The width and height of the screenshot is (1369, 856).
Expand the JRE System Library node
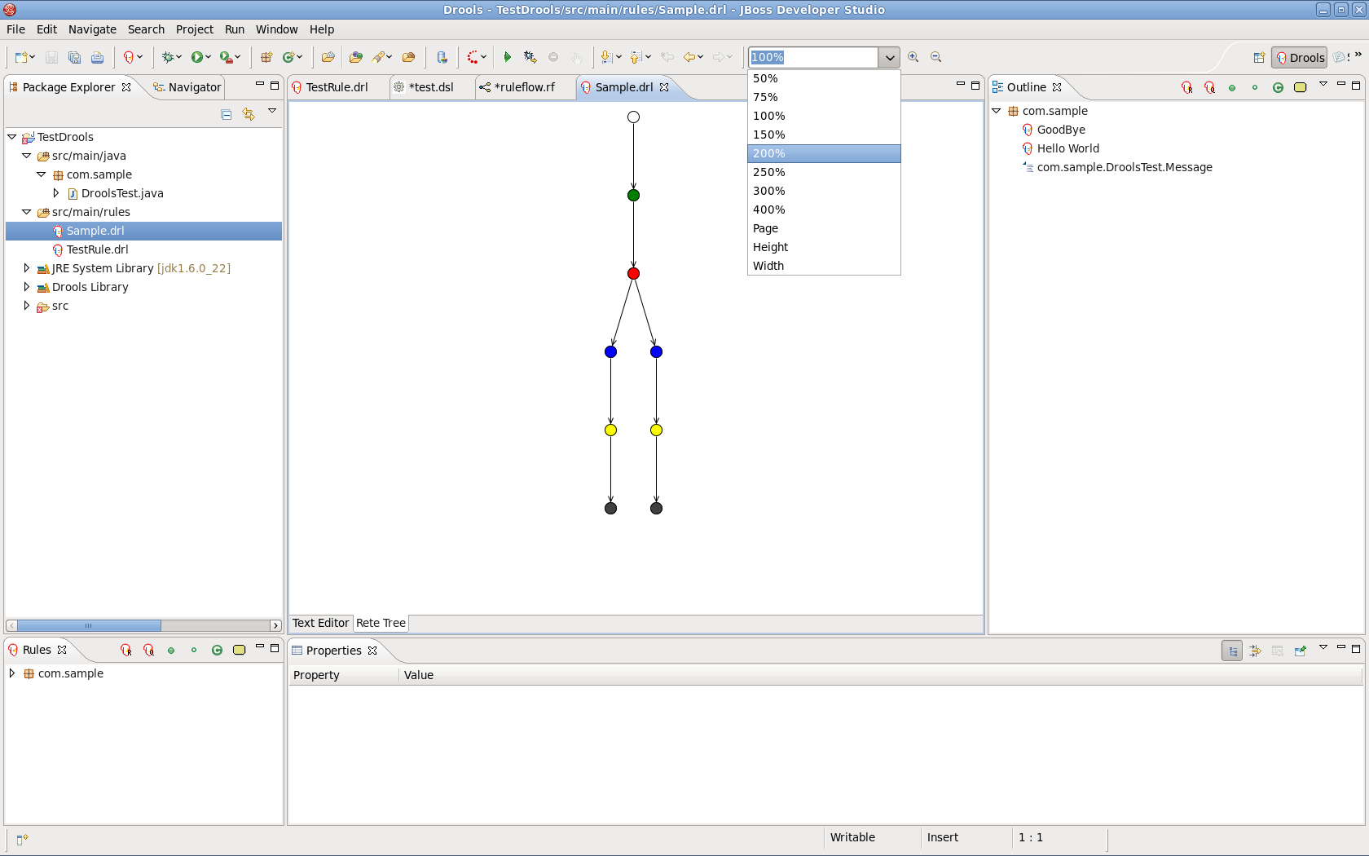(x=26, y=268)
